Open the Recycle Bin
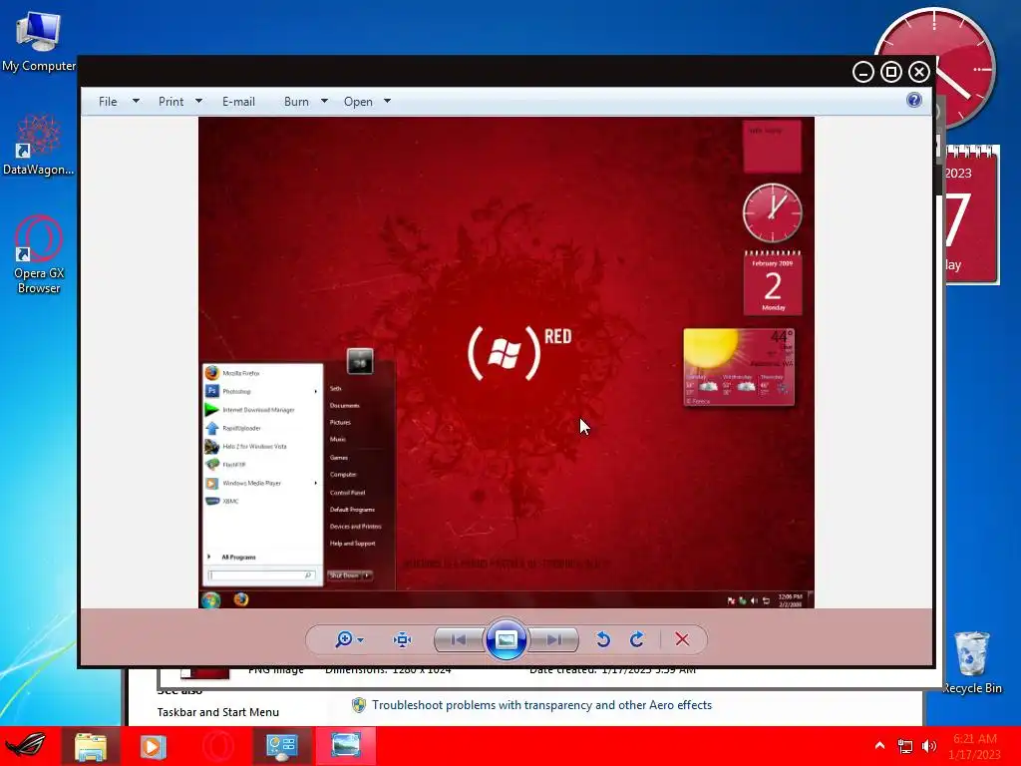 [971, 662]
